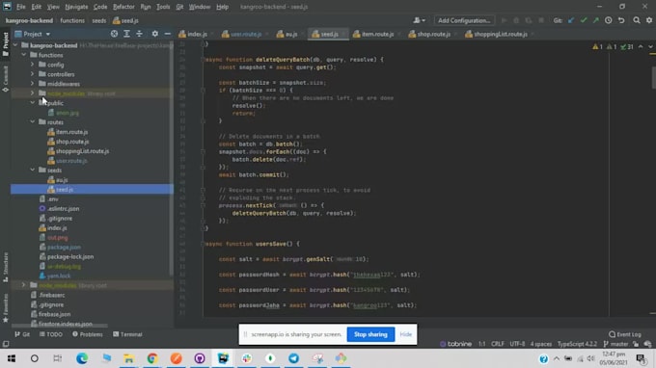This screenshot has width=656, height=368.
Task: Open the Windows Start menu
Action: click(x=12, y=358)
